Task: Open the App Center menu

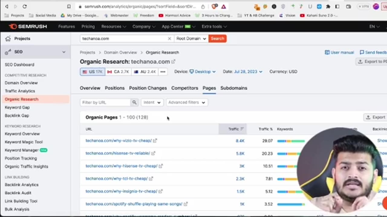Action: point(178,27)
